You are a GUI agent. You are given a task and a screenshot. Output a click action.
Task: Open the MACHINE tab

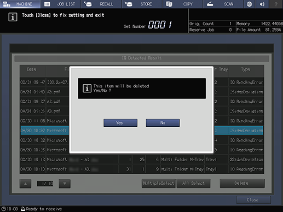(20, 4)
